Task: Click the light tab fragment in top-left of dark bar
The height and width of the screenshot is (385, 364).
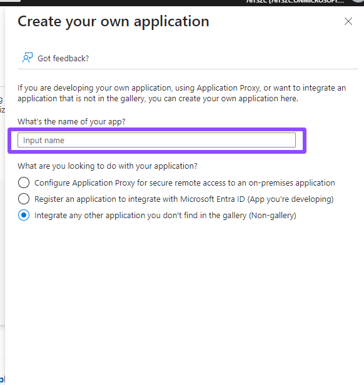Action: 11,1
